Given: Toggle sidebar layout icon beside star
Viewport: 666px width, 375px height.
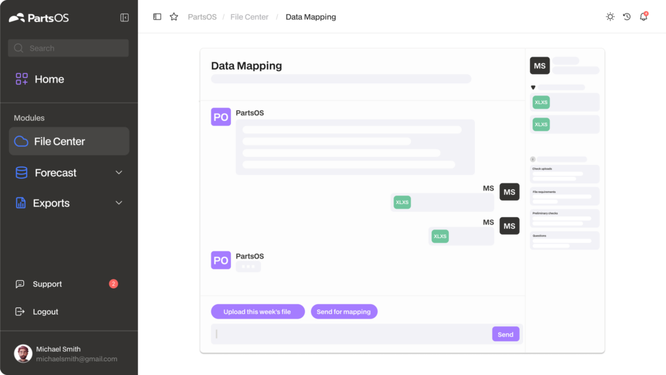Looking at the screenshot, I should coord(157,16).
